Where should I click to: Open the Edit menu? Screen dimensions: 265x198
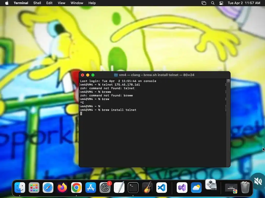49,3
